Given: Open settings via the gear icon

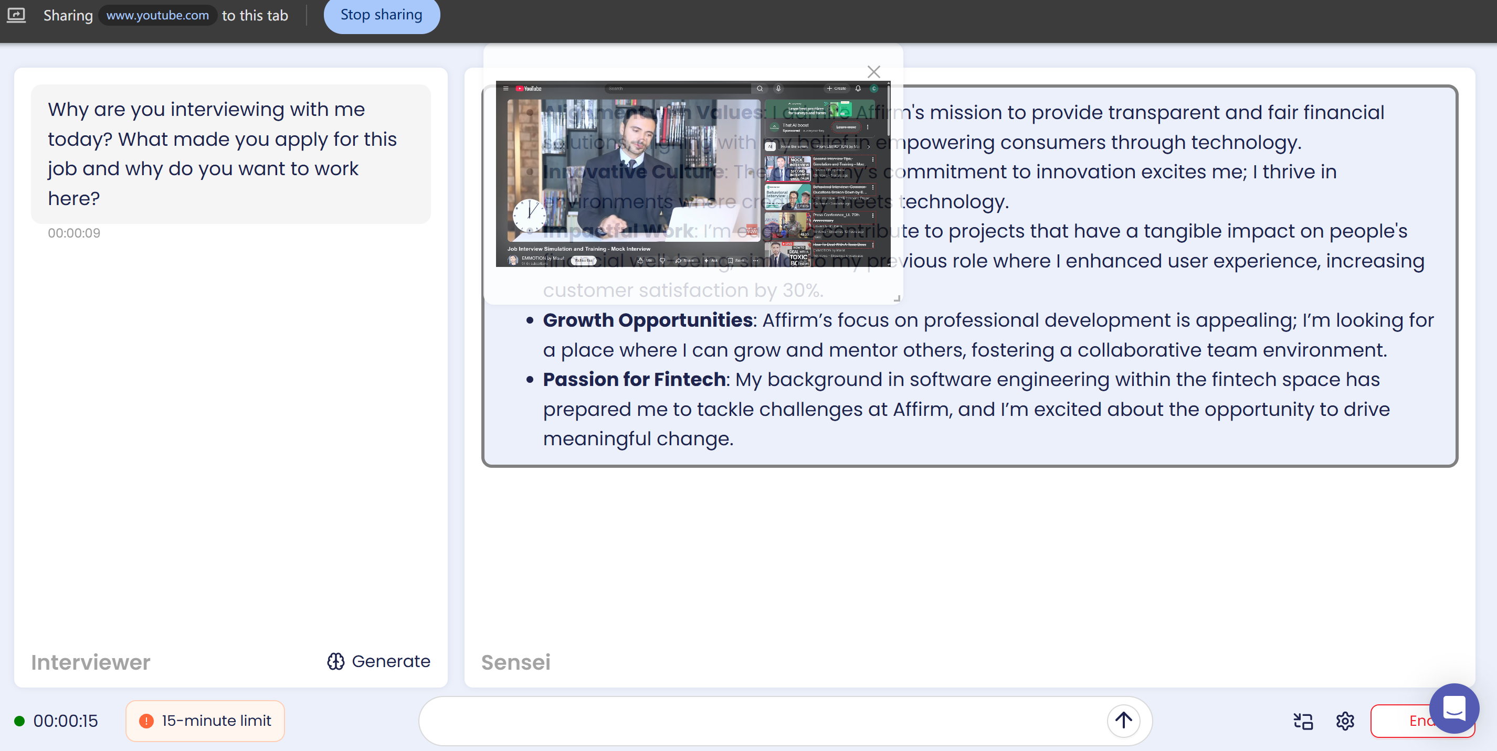Looking at the screenshot, I should (1345, 721).
